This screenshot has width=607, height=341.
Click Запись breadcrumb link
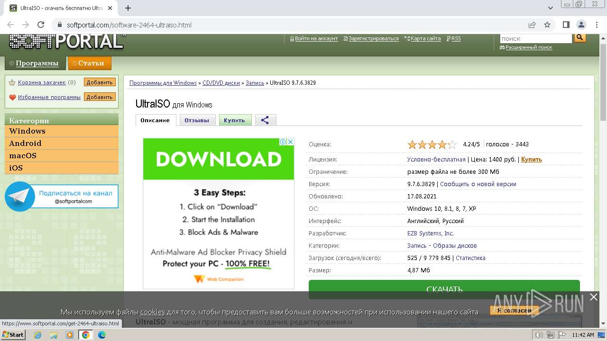[255, 83]
